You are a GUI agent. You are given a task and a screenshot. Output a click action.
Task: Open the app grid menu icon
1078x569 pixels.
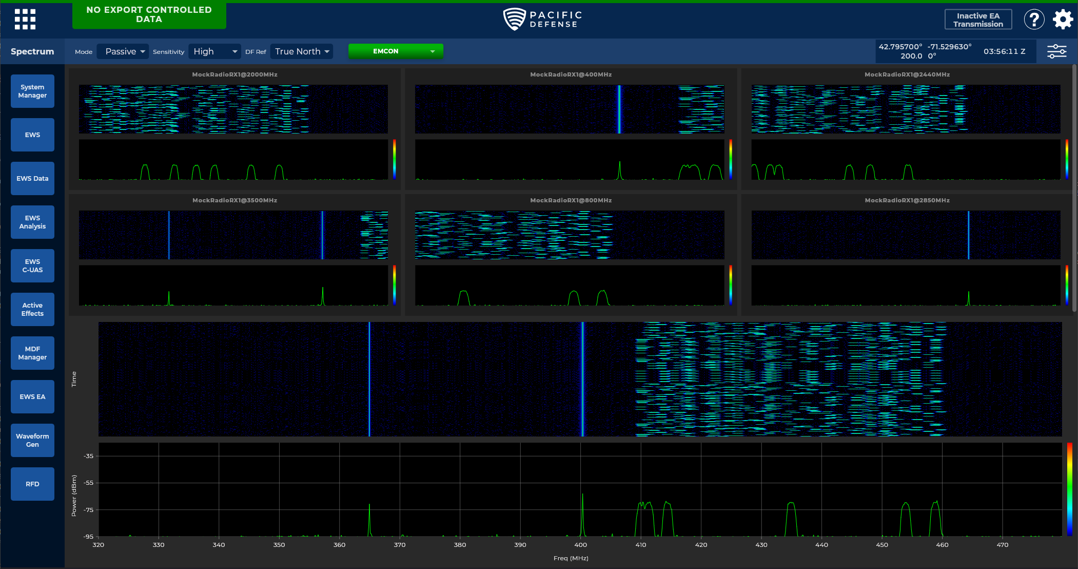pyautogui.click(x=25, y=19)
